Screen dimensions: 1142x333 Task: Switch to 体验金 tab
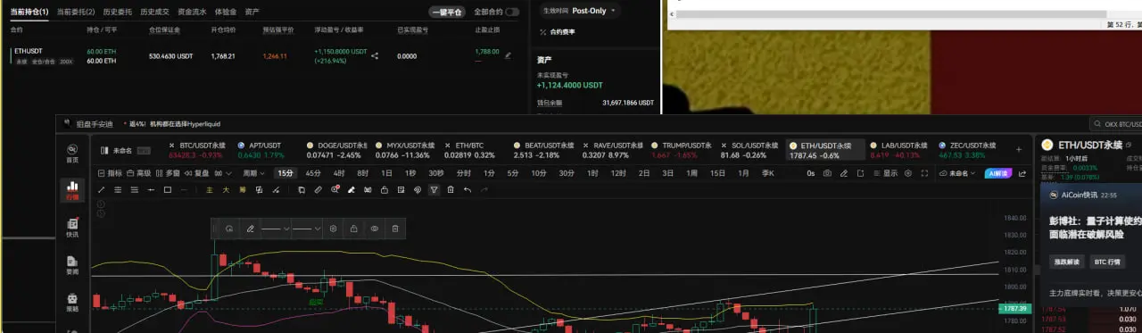(x=226, y=12)
